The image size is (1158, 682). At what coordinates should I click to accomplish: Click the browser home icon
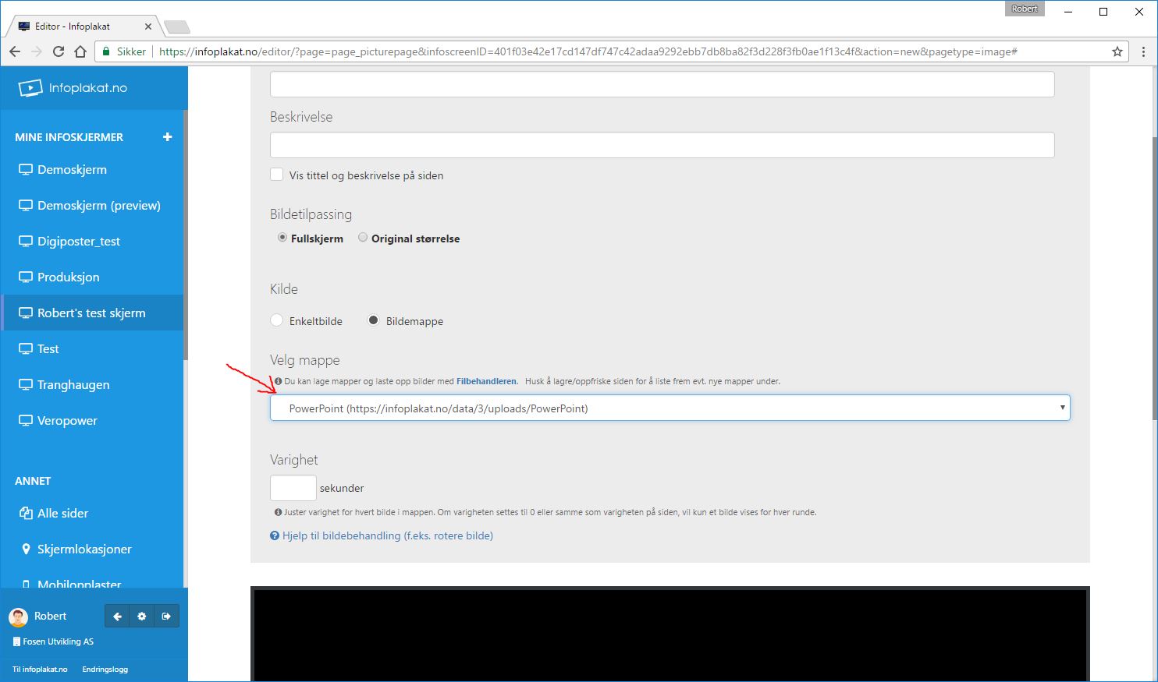pyautogui.click(x=80, y=51)
